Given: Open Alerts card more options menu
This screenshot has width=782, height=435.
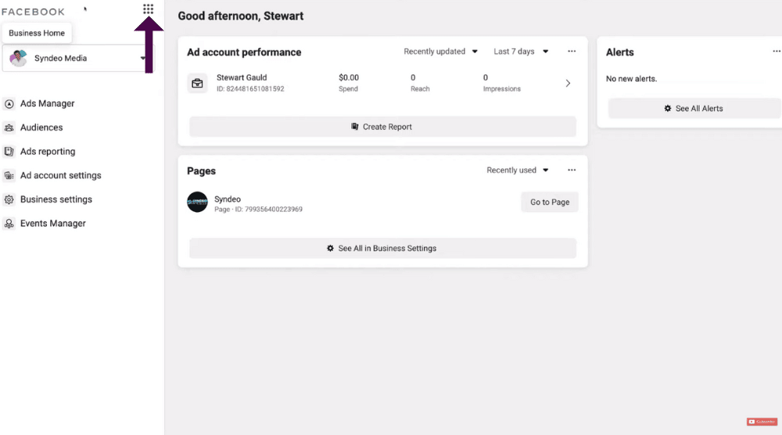Looking at the screenshot, I should coord(777,52).
